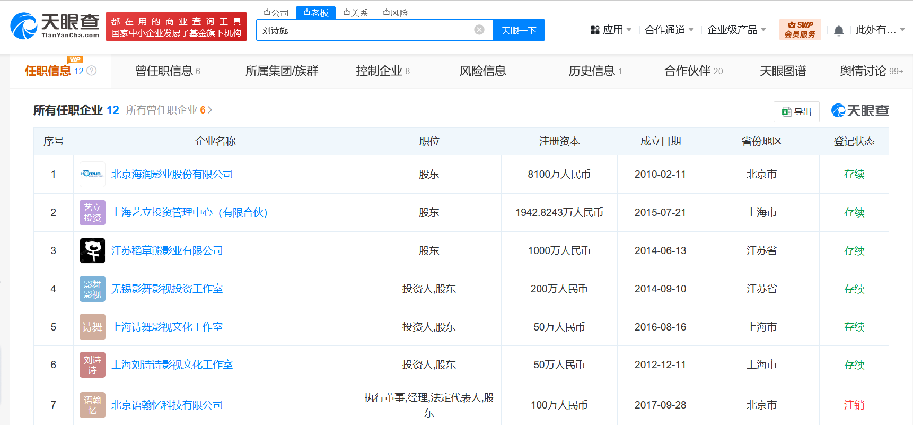Open 上海诗舞影视文化工作室 link

[167, 327]
